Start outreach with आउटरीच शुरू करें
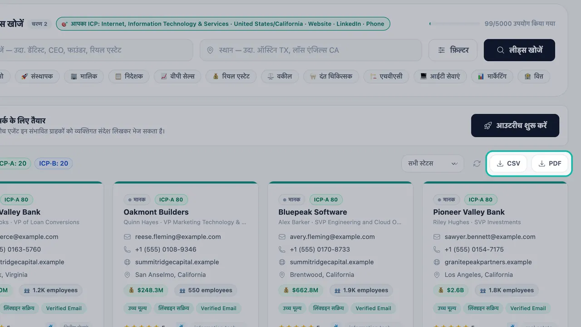The image size is (581, 327). click(515, 126)
